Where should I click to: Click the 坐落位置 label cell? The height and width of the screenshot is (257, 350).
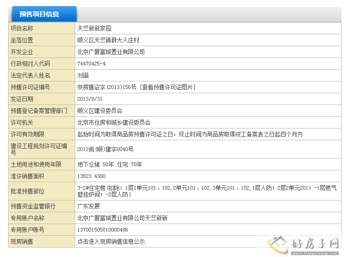[41, 40]
